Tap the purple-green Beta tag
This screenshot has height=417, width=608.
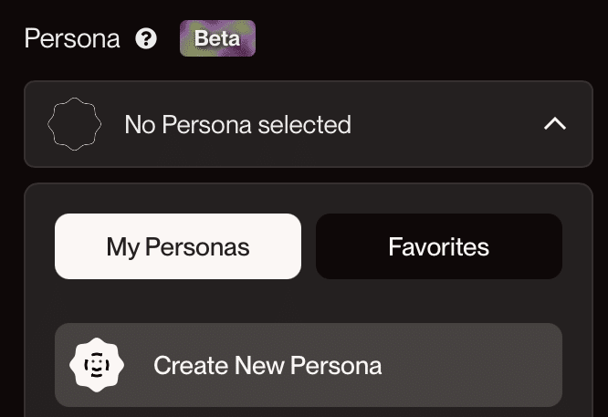(217, 38)
